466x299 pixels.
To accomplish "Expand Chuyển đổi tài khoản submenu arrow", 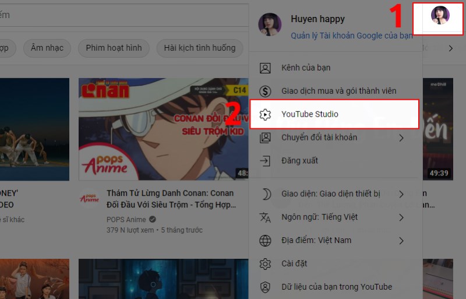I will click(401, 138).
